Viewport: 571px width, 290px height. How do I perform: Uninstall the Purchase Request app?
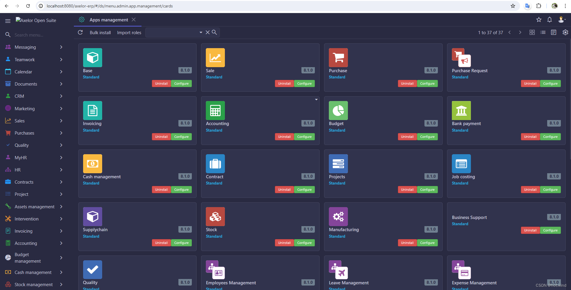[530, 83]
